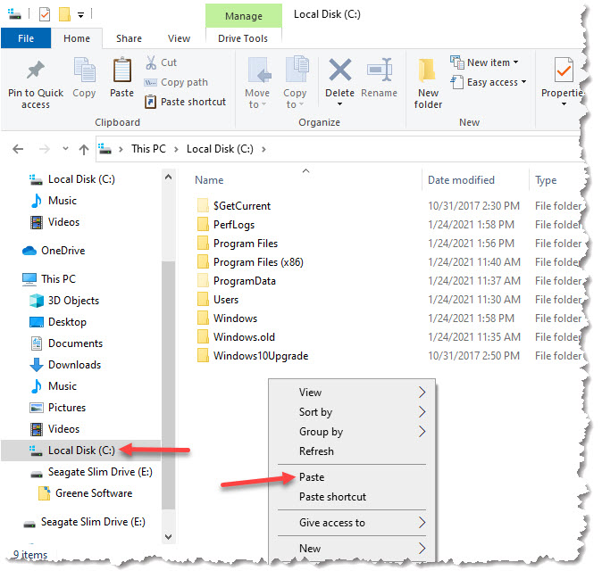Switch to the View ribbon tab

pyautogui.click(x=179, y=38)
